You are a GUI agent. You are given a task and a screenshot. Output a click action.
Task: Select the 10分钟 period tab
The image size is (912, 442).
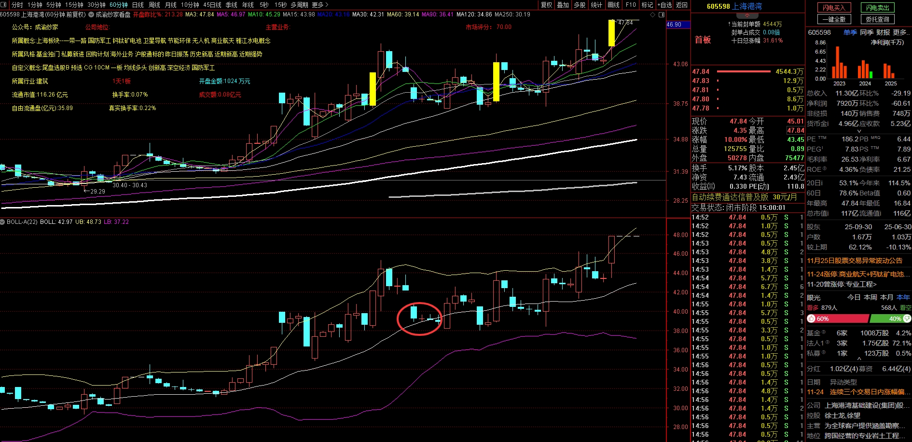[x=190, y=5]
